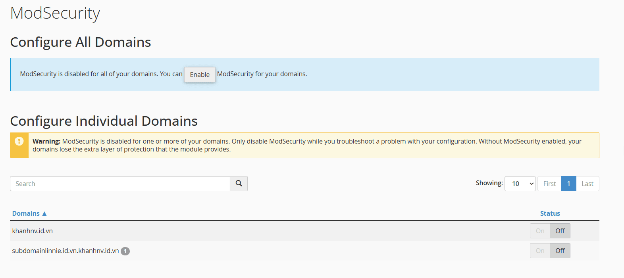This screenshot has width=624, height=278.
Task: Go to the First page
Action: [x=549, y=184]
